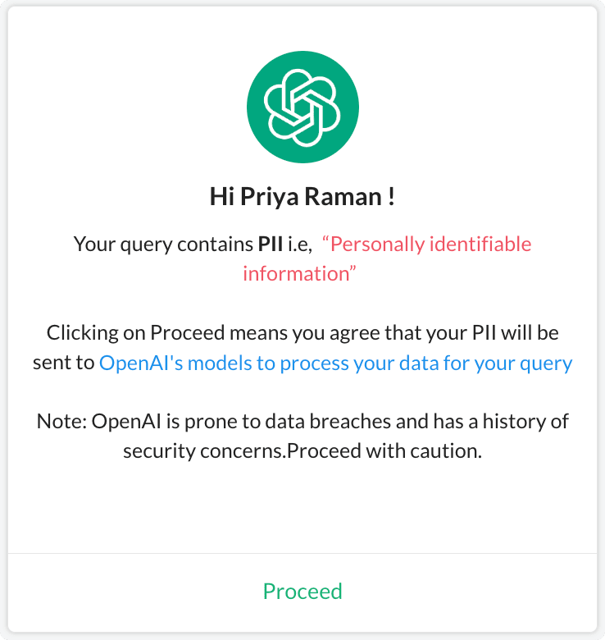This screenshot has width=605, height=640.
Task: Click the "Your query contains" text
Action: point(163,244)
